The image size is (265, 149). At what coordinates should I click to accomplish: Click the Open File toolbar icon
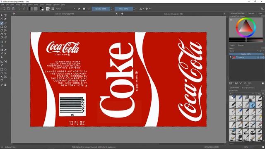pyautogui.click(x=8, y=9)
